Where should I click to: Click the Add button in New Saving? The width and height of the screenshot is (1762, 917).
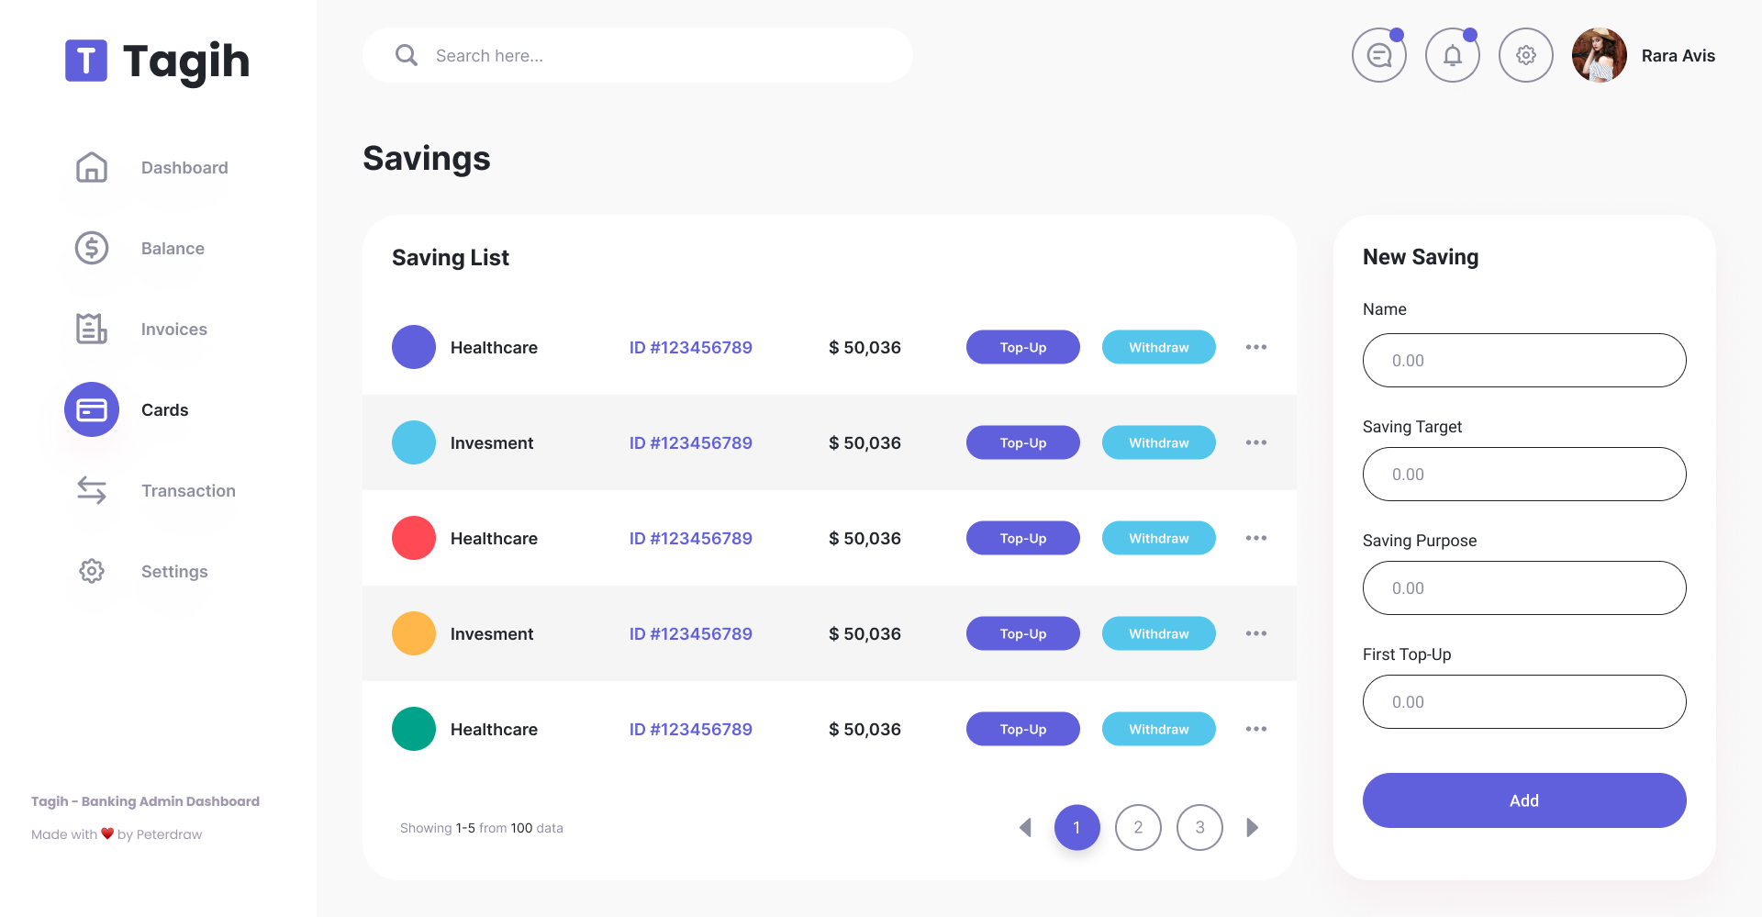1523,800
